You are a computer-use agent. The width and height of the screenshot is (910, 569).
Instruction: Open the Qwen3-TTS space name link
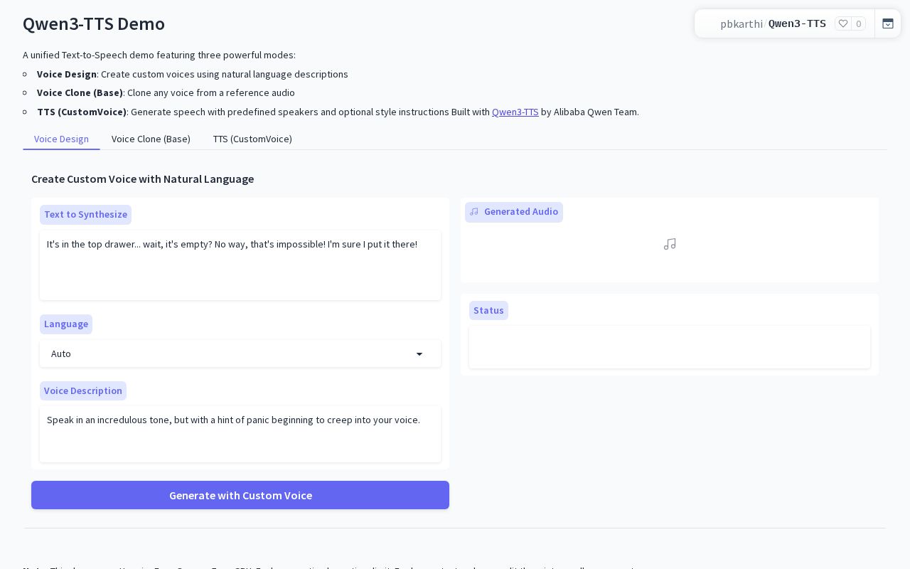[797, 23]
